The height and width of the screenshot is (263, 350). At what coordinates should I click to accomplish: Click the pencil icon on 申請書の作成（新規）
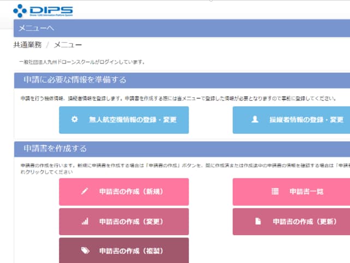pyautogui.click(x=85, y=191)
